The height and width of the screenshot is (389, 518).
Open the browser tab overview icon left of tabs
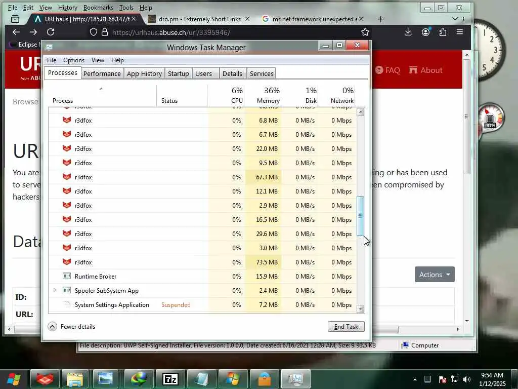15,19
